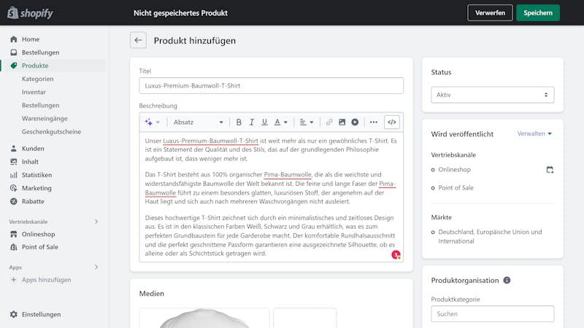Click the Rabatte discount icon
Image resolution: width=584 pixels, height=328 pixels.
(x=14, y=201)
